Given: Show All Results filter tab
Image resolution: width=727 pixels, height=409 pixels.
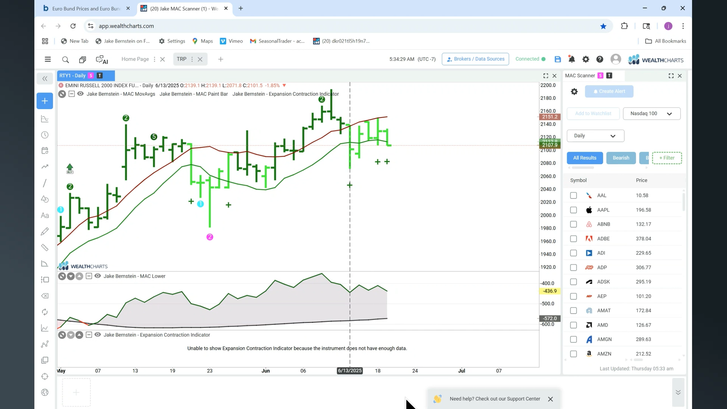Looking at the screenshot, I should 585,158.
